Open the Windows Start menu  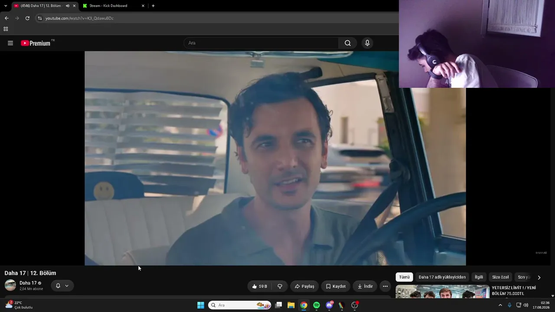[201, 305]
